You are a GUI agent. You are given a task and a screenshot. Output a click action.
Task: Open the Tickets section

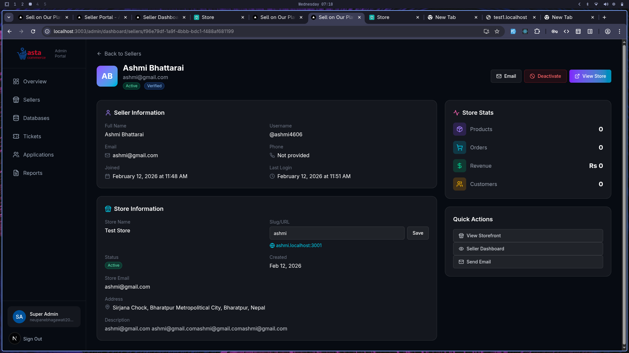[32, 136]
